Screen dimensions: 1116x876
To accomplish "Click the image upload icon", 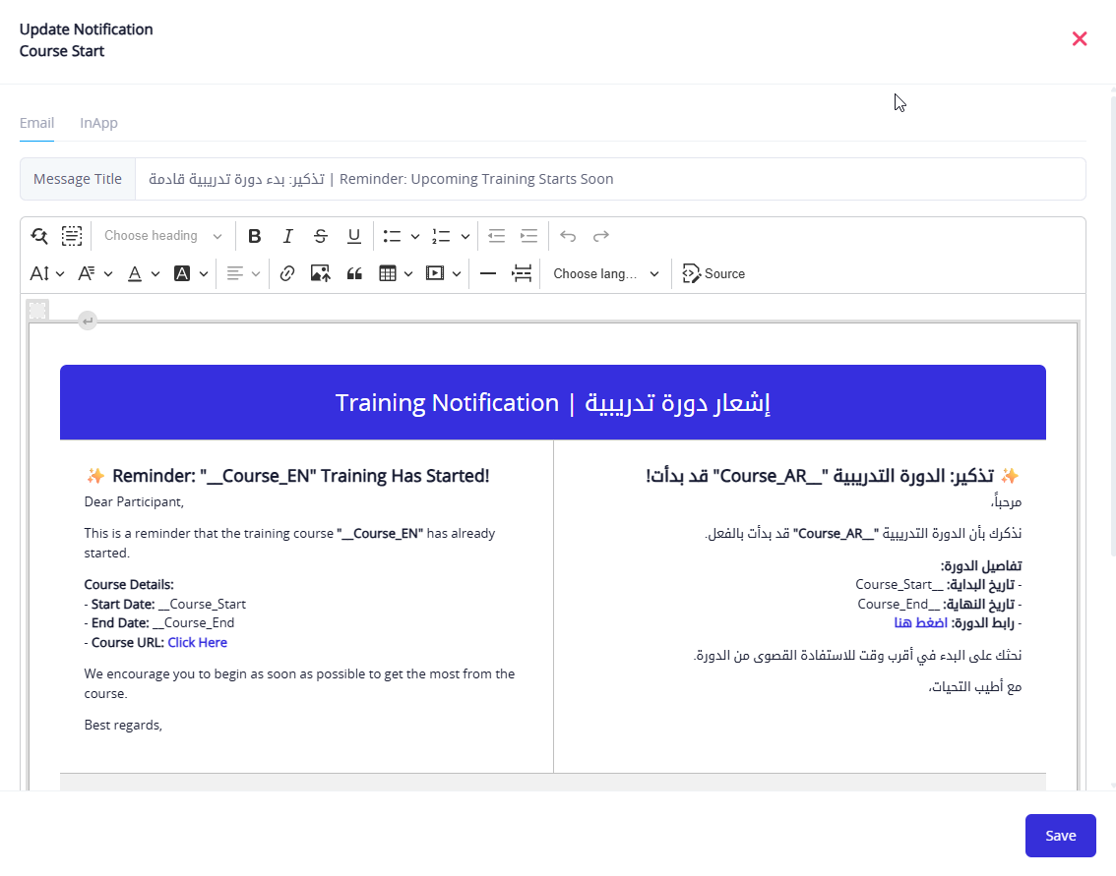I will (320, 274).
